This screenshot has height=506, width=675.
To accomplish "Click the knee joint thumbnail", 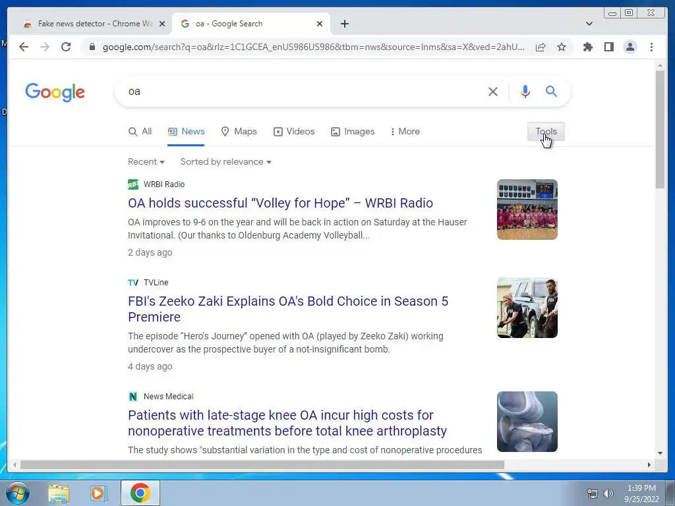I will (527, 422).
